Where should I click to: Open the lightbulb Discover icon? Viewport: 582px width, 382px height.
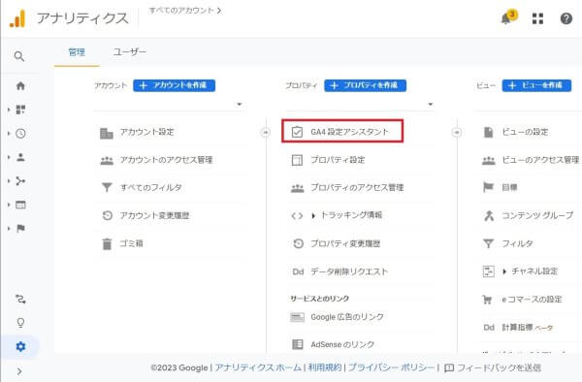[x=20, y=323]
